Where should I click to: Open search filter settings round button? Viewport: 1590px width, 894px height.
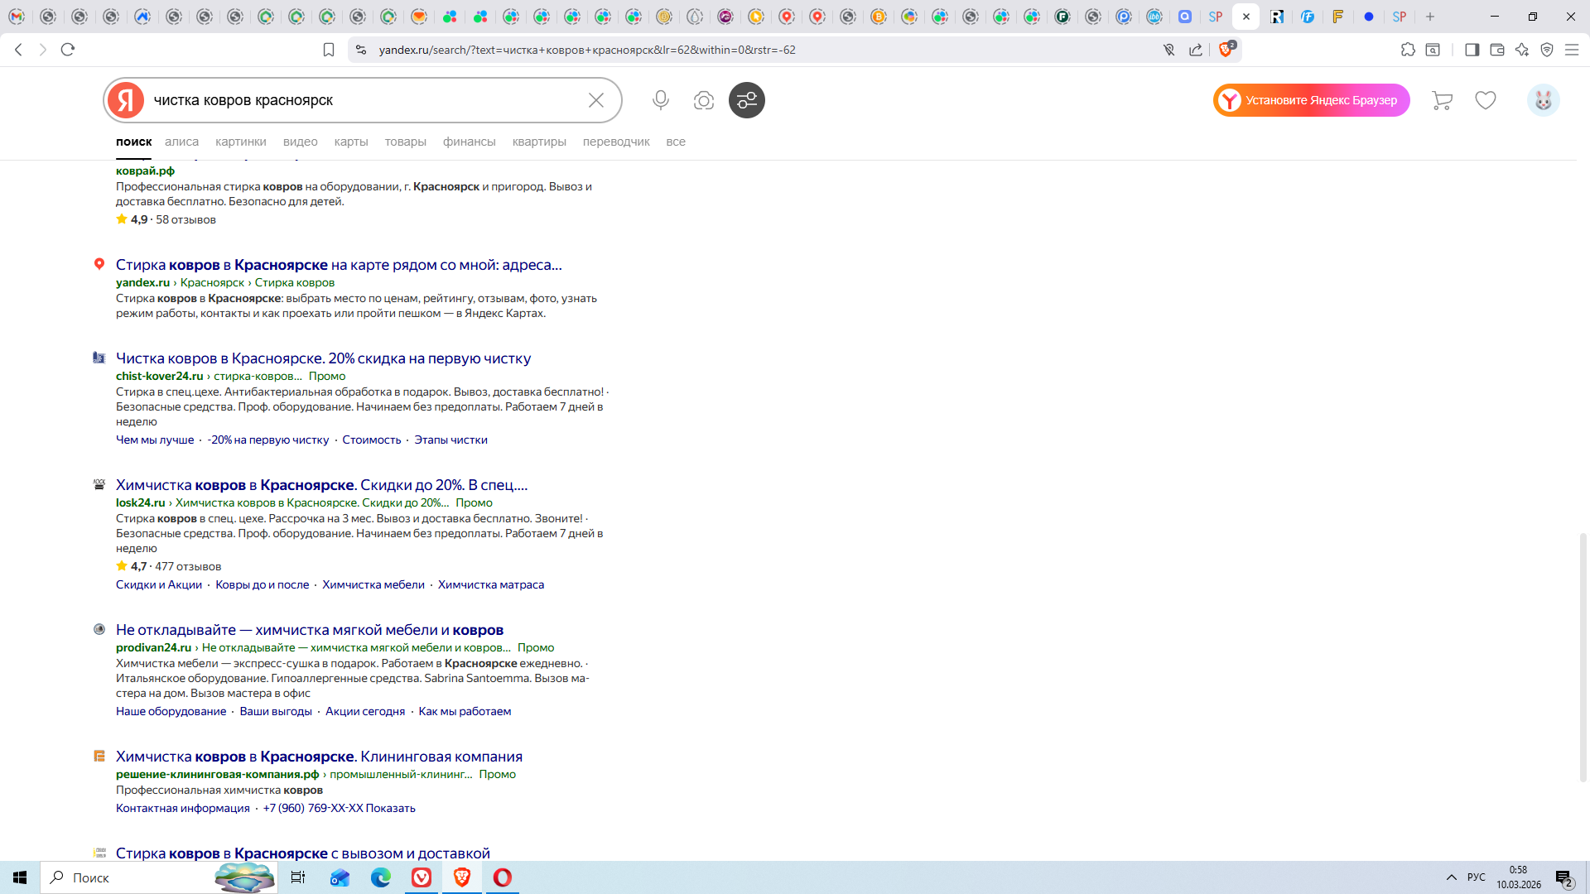pyautogui.click(x=746, y=100)
